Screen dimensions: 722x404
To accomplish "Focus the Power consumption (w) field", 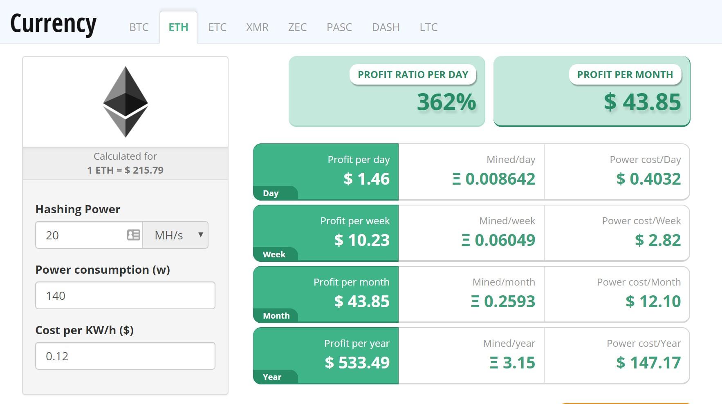I will (125, 295).
